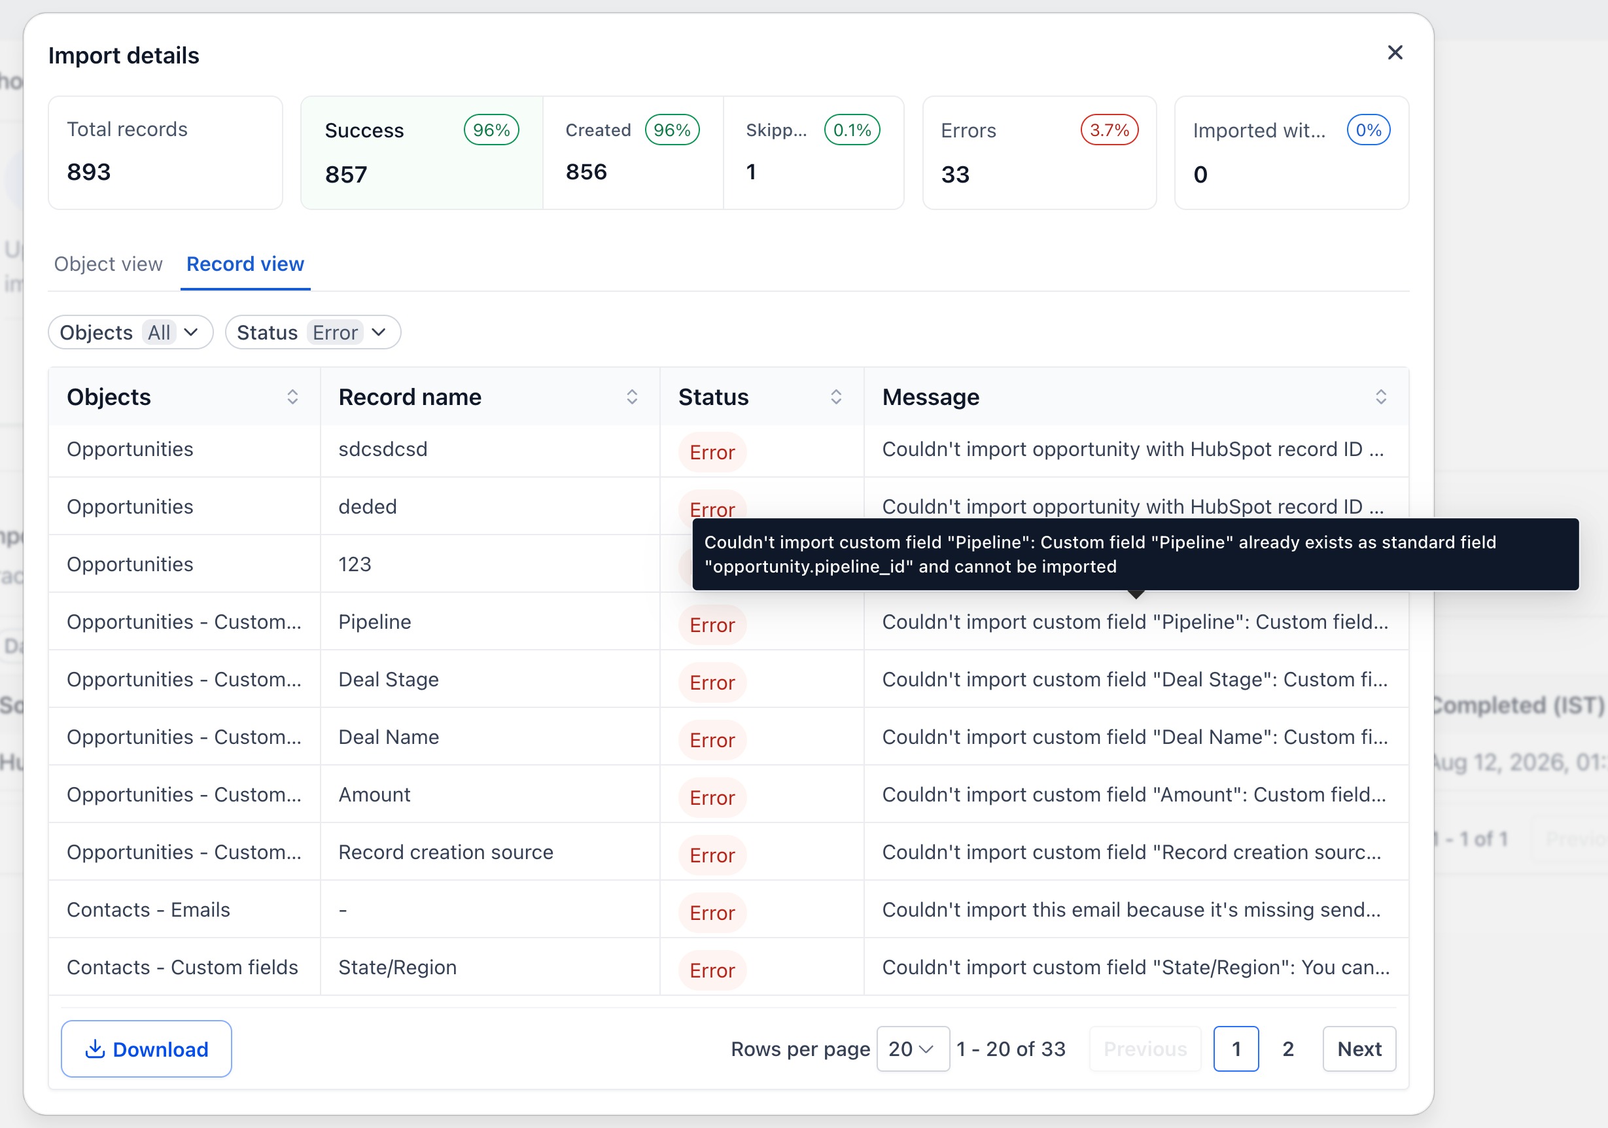Click the Pipeline custom field error message
Screen dimensions: 1608x1128
(1134, 622)
